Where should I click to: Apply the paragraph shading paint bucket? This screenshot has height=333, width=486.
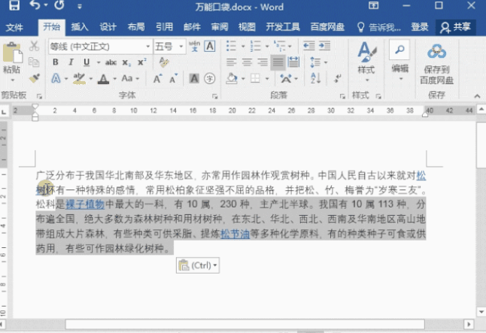[x=232, y=79]
